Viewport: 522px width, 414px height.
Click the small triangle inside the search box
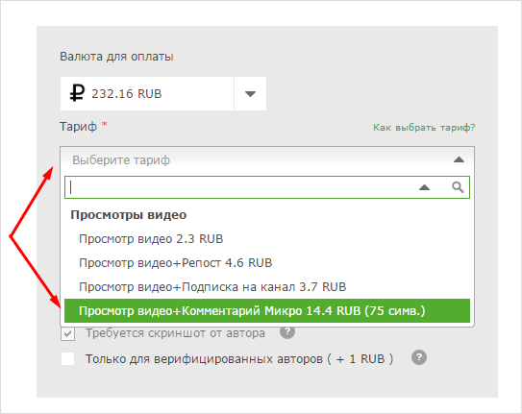tap(424, 187)
